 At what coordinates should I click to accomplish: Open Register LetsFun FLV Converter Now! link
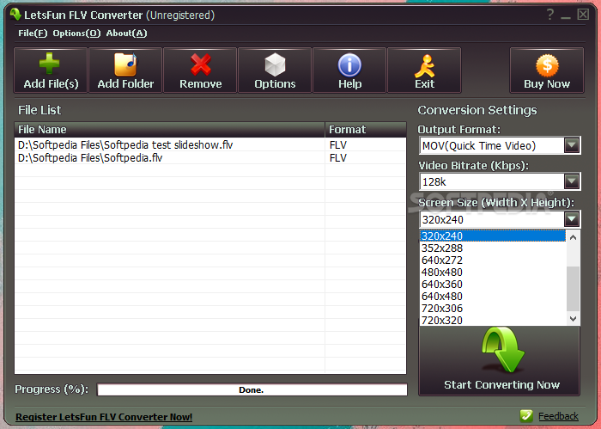pos(104,417)
